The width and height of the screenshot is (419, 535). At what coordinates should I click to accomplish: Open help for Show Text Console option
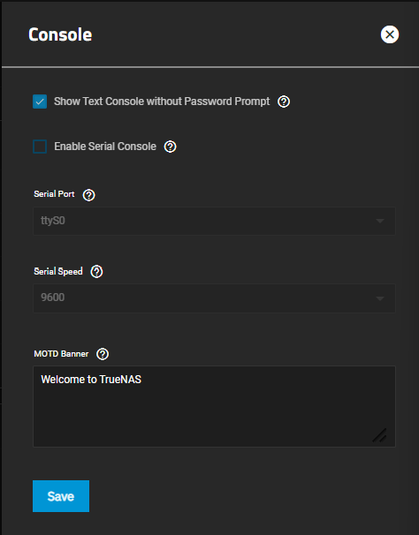(284, 102)
